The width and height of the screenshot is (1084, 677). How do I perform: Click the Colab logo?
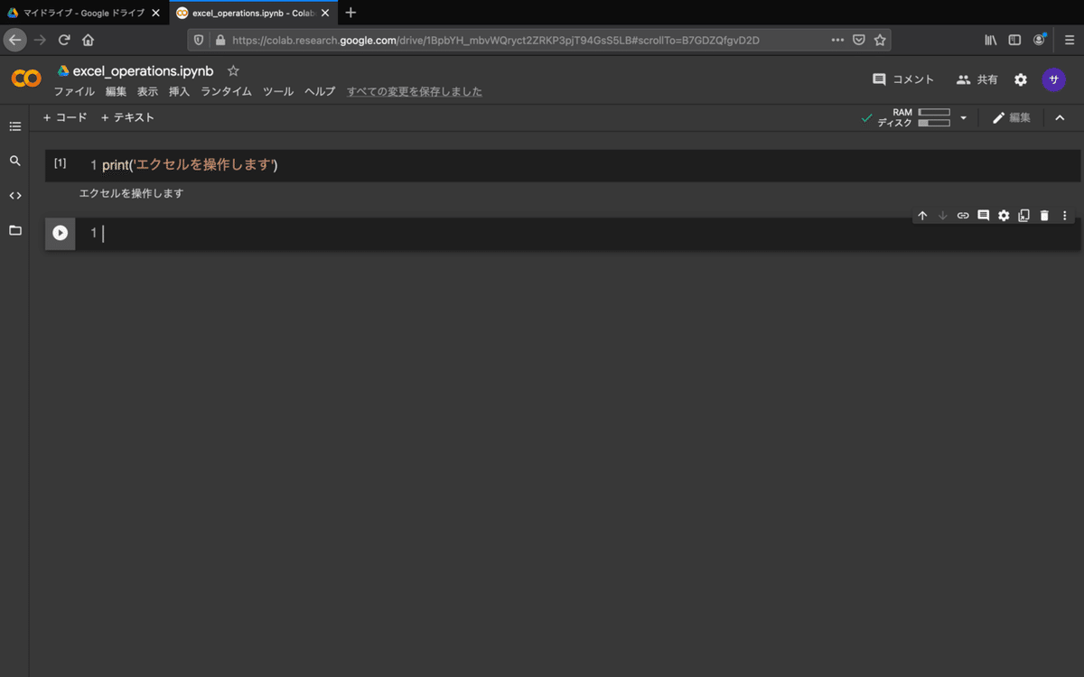26,79
